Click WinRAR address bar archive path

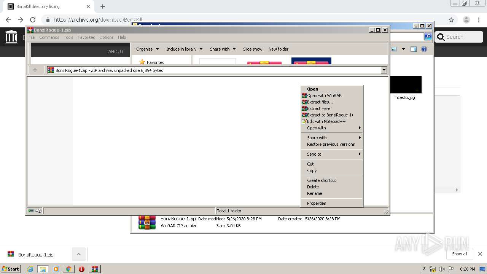coord(214,70)
